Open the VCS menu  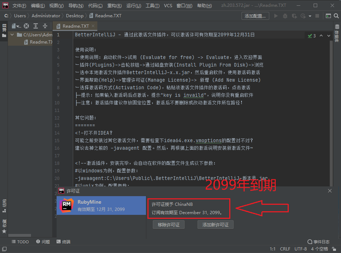tap(168, 6)
